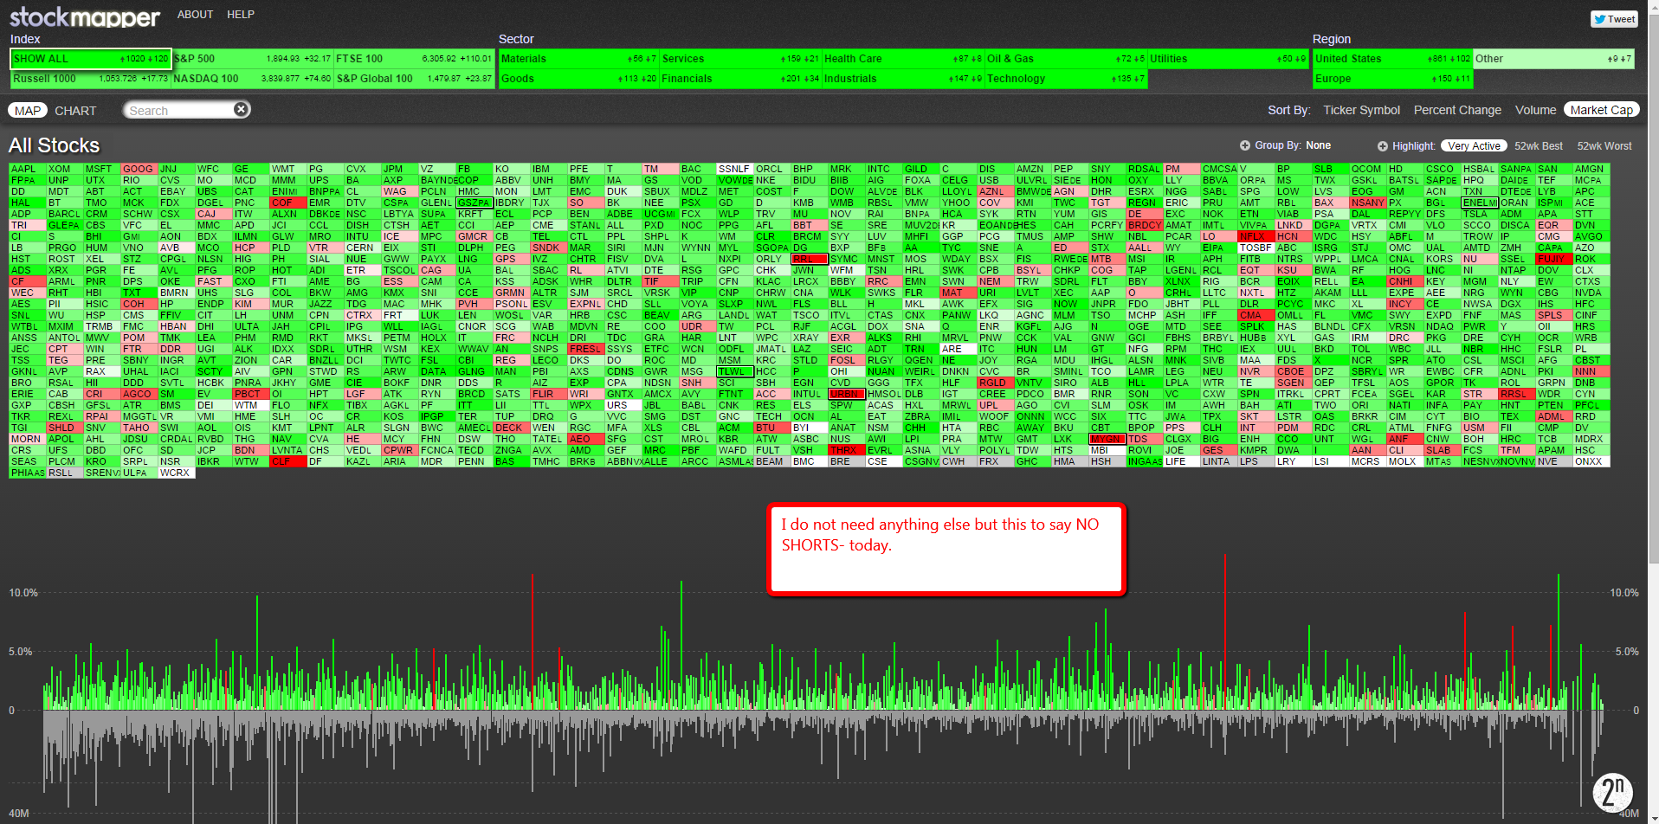This screenshot has height=824, width=1659.
Task: Select the Technology sector
Action: click(1066, 79)
